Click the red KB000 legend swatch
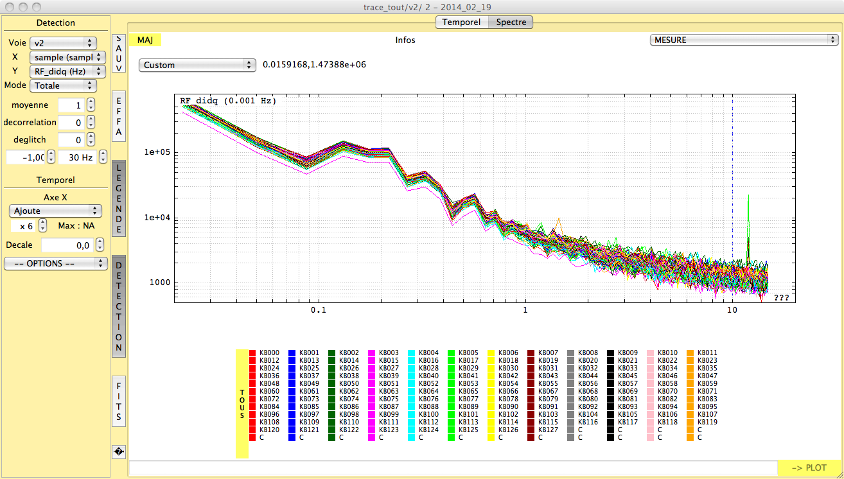Screen dimensions: 844x479 click(x=252, y=353)
